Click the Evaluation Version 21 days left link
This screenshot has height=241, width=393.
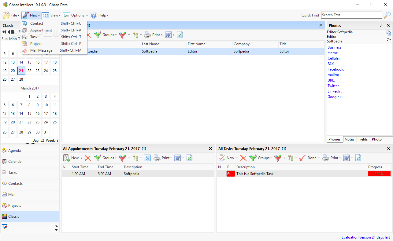pyautogui.click(x=366, y=237)
